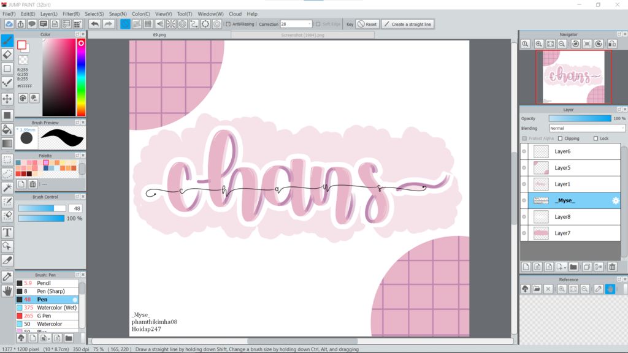Zoom in using Navigator magnifier plus
Screen dimensions: 628x353
(539, 44)
